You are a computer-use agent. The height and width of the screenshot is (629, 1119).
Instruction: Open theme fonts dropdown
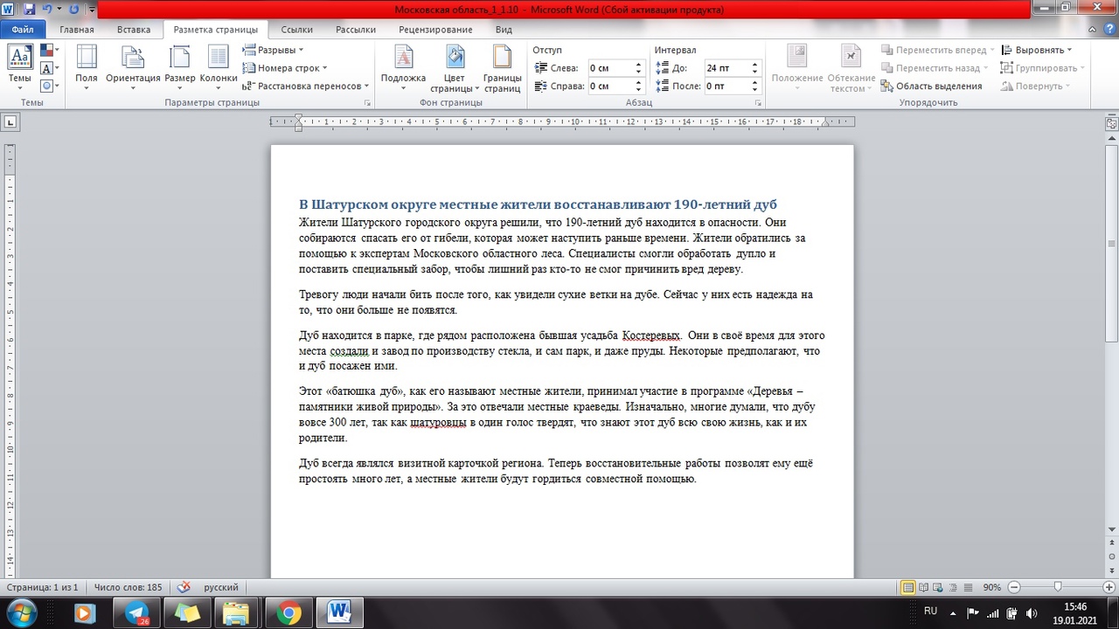(50, 68)
